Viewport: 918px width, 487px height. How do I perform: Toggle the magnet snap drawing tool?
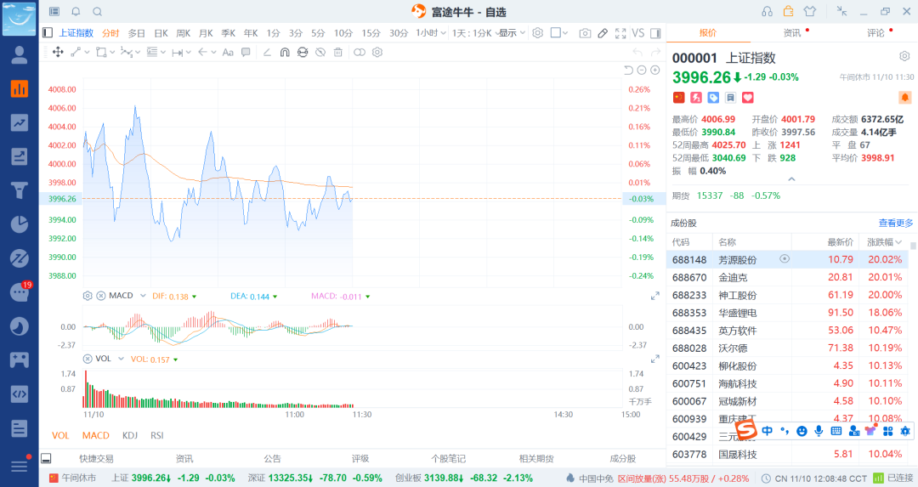coord(285,52)
